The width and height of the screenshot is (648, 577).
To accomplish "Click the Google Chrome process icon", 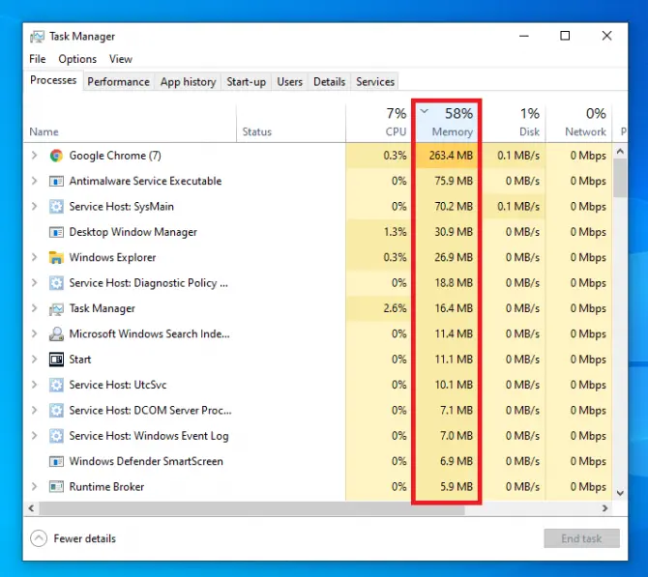I will 56,156.
